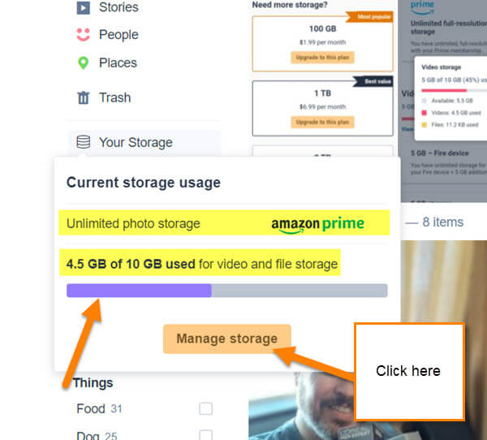Click the purple storage usage bar
The width and height of the screenshot is (487, 440).
tap(139, 291)
